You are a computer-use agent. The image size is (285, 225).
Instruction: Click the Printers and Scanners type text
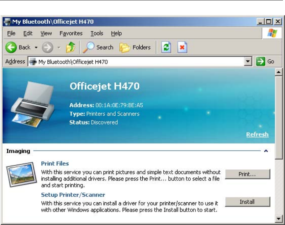click(x=113, y=114)
